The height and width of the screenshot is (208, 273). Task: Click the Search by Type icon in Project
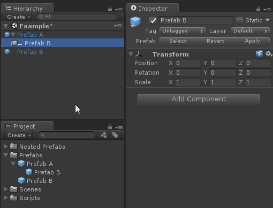click(104, 135)
